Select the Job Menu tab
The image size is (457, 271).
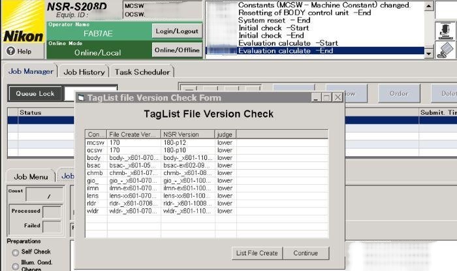(x=31, y=176)
